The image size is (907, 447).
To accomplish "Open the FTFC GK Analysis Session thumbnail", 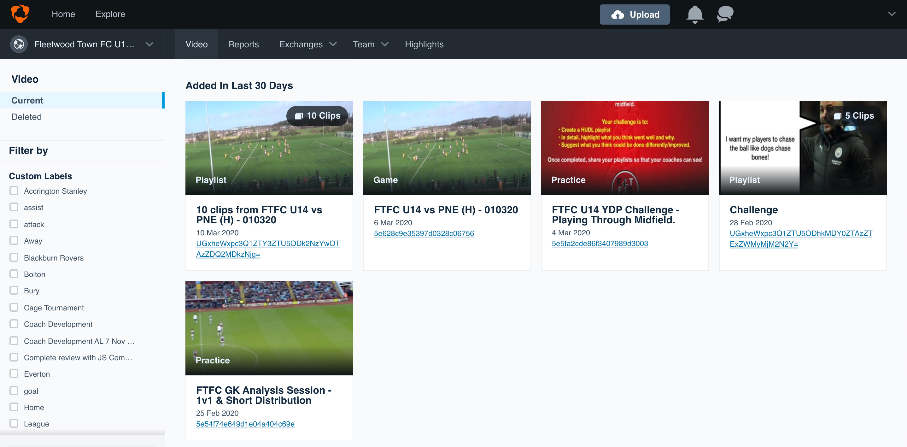I will (269, 327).
